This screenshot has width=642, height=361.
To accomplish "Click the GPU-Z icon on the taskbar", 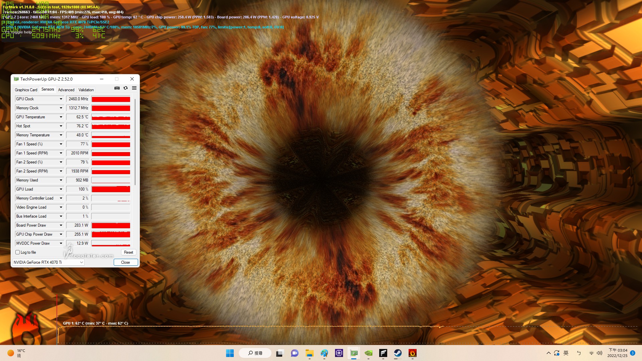I will click(x=354, y=353).
